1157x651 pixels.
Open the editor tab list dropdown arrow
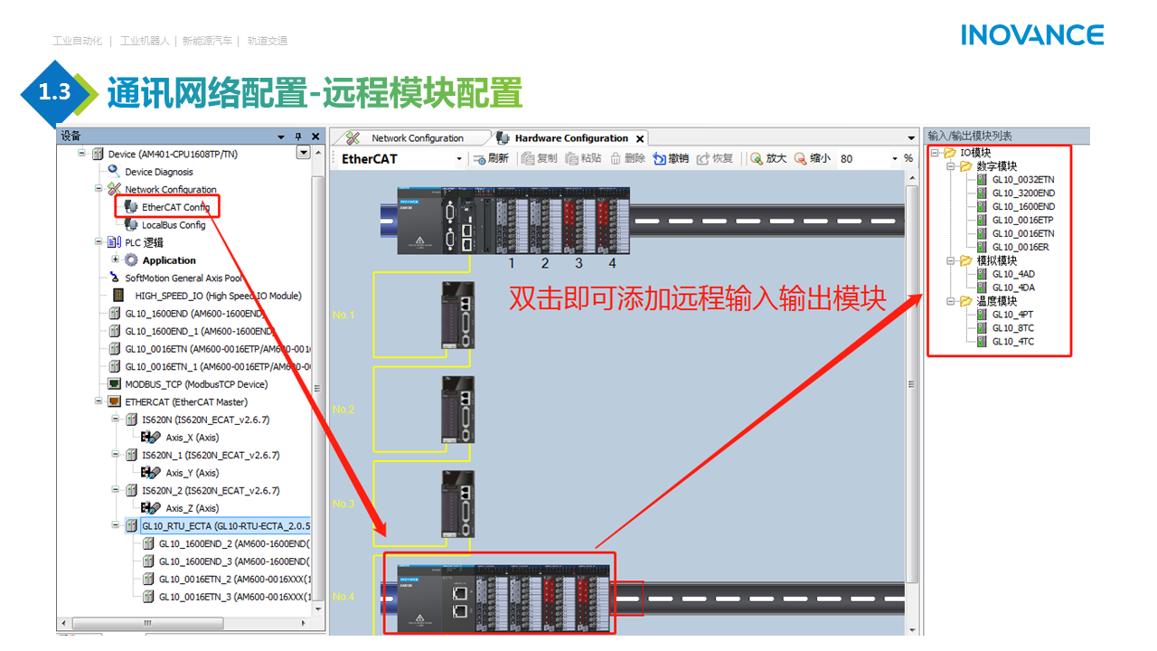pos(911,138)
